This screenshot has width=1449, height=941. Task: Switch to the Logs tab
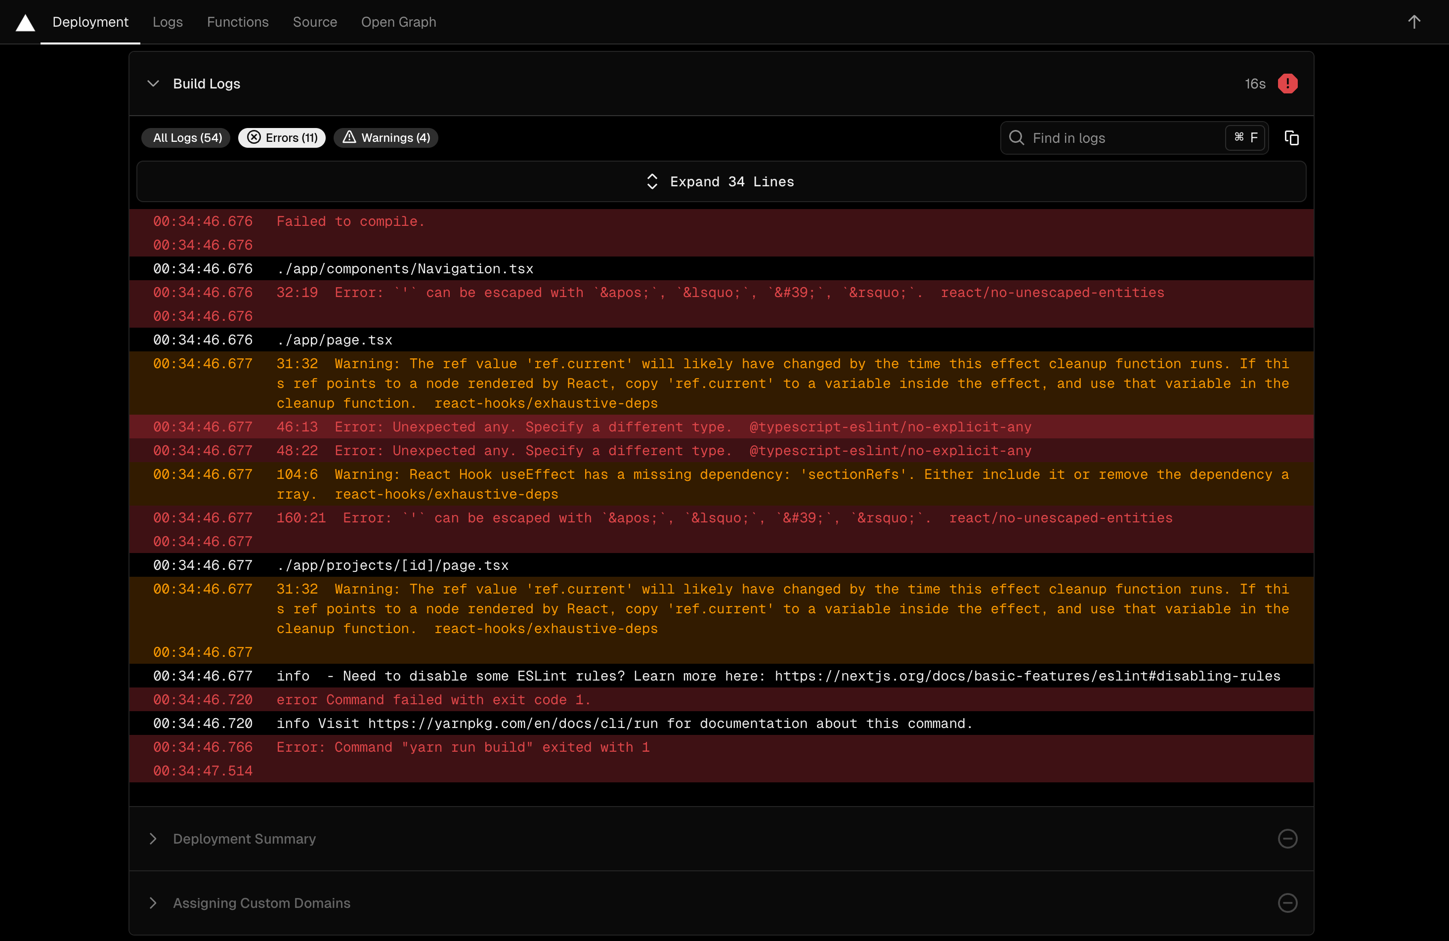[x=168, y=22]
